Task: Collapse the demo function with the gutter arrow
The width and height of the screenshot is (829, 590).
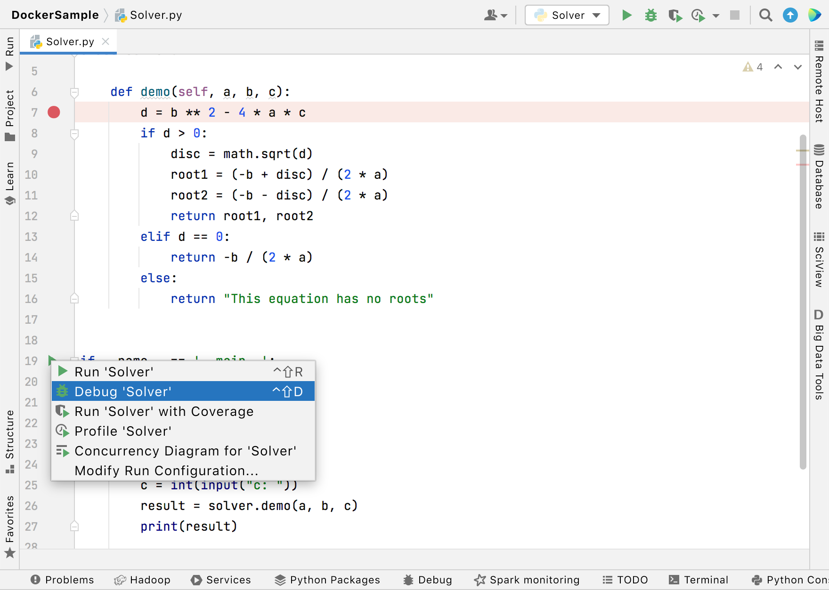Action: coord(74,92)
